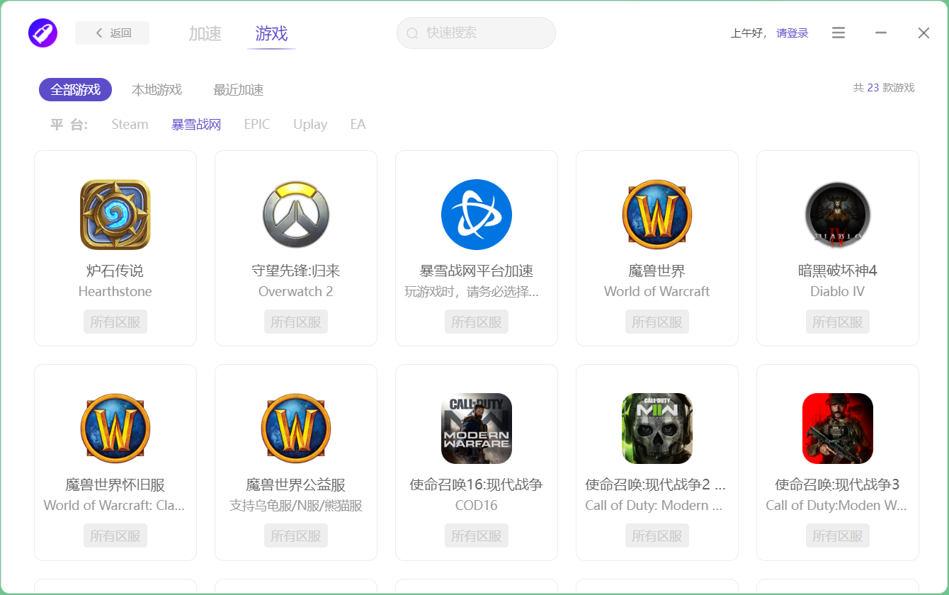
Task: Filter games by EPIC platform
Action: pos(257,125)
